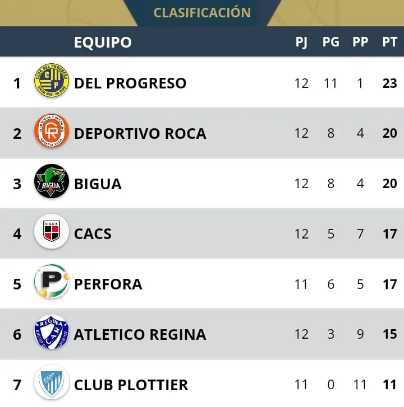Select the CLUB PLOTTIER team name
The image size is (404, 407).
click(x=131, y=385)
